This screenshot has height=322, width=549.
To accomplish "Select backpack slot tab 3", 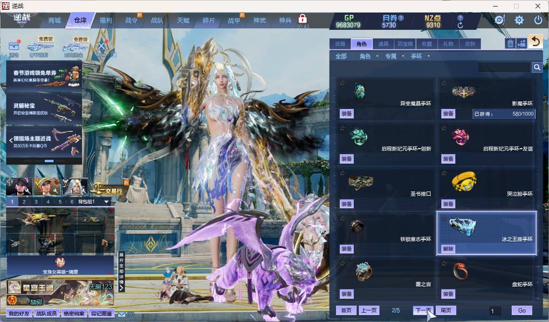I will (36, 202).
